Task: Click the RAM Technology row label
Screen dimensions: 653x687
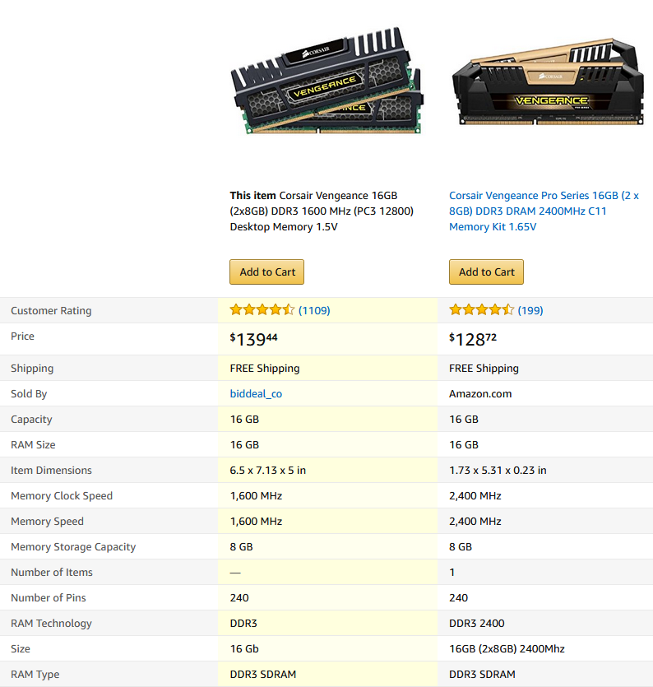Action: click(51, 624)
